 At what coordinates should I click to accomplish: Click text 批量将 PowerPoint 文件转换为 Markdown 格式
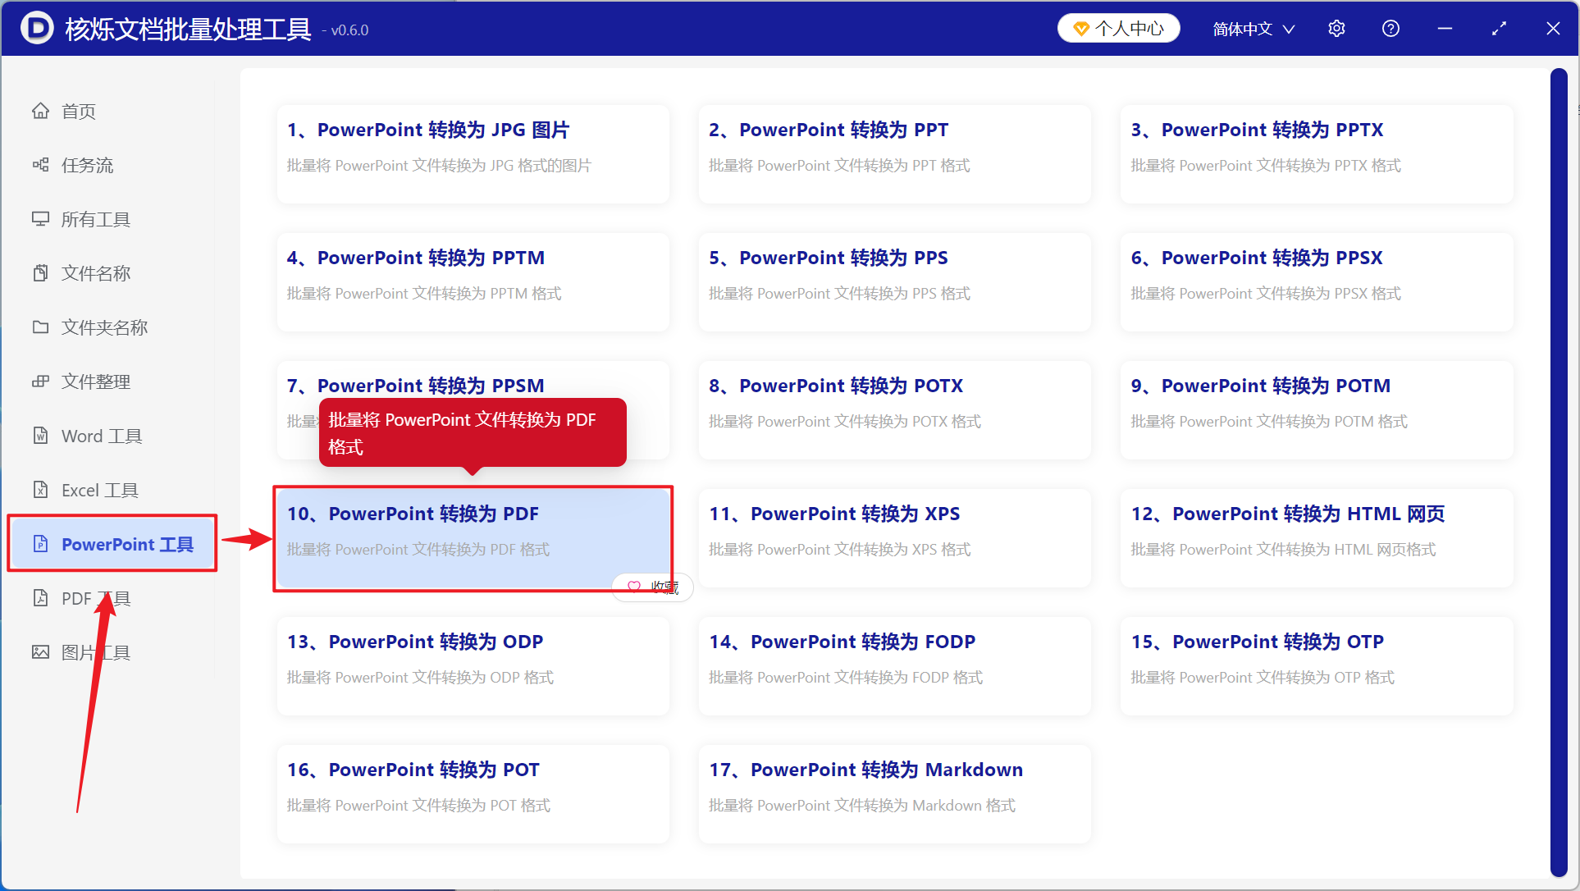861,805
